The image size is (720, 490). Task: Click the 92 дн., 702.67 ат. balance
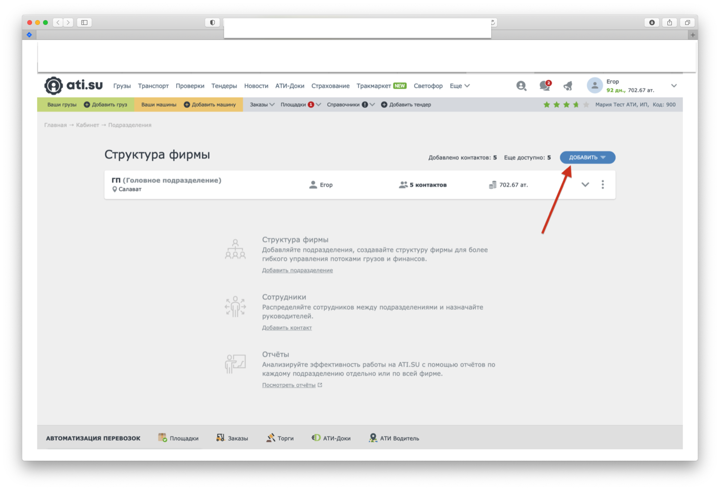630,90
